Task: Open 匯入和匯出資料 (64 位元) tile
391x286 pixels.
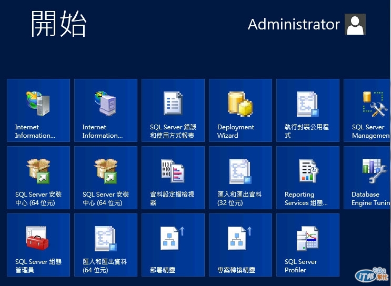Action: pos(106,245)
